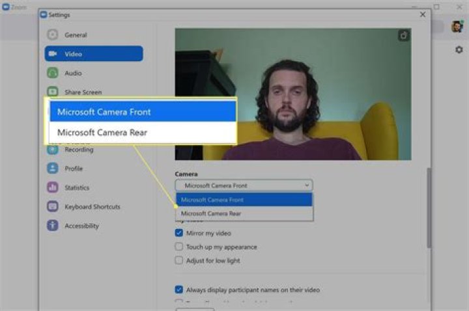Image resolution: width=469 pixels, height=311 pixels.
Task: Click the Settings window vertical scrollbar
Action: (x=429, y=208)
